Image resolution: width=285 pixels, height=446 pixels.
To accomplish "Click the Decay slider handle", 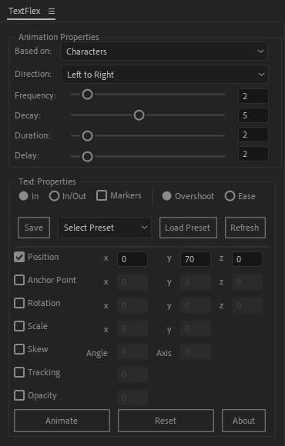I will click(x=139, y=115).
